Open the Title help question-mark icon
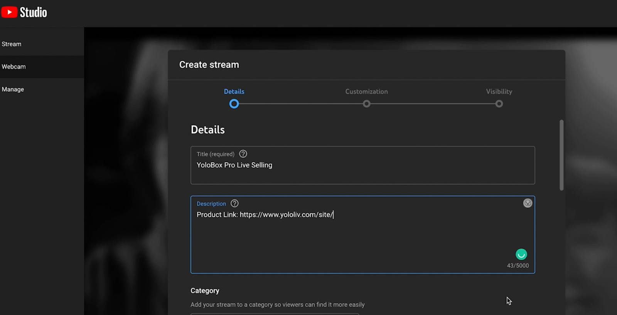 pos(243,154)
